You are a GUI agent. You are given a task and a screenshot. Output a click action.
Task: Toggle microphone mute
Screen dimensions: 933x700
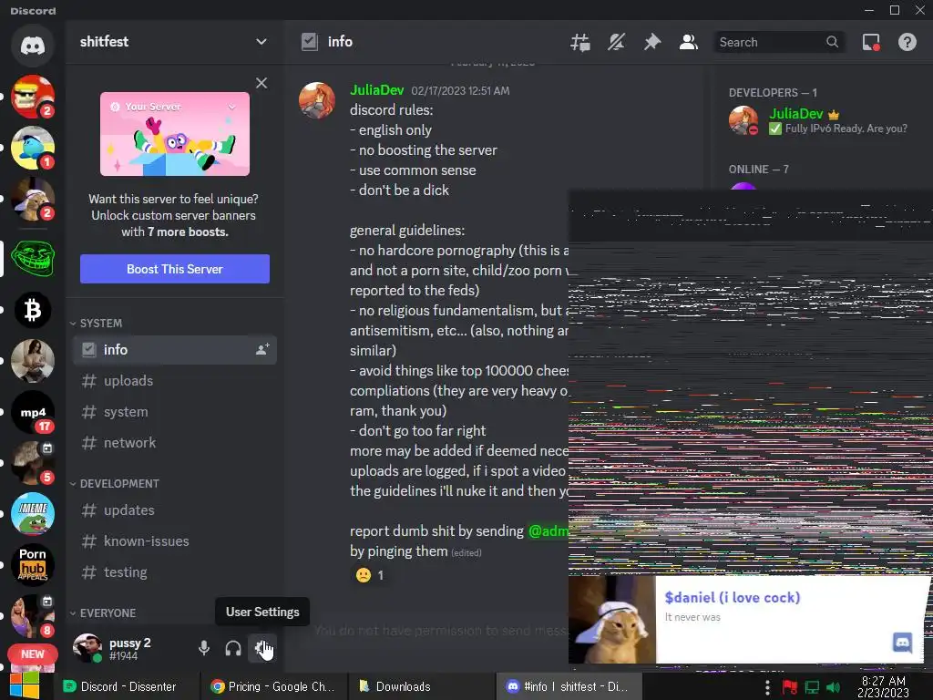tap(203, 648)
